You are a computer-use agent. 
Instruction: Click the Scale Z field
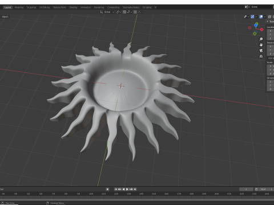[271, 73]
